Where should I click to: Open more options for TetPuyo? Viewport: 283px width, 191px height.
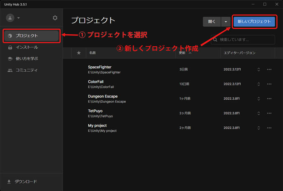[x=269, y=113]
